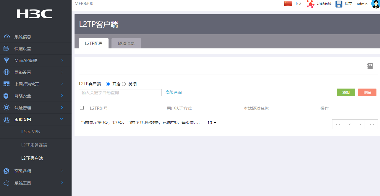Click the 上网行为管理 icon
Image resolution: width=380 pixels, height=196 pixels.
click(7, 84)
